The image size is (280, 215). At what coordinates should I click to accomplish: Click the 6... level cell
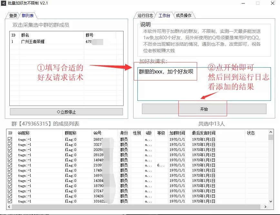click(160, 165)
